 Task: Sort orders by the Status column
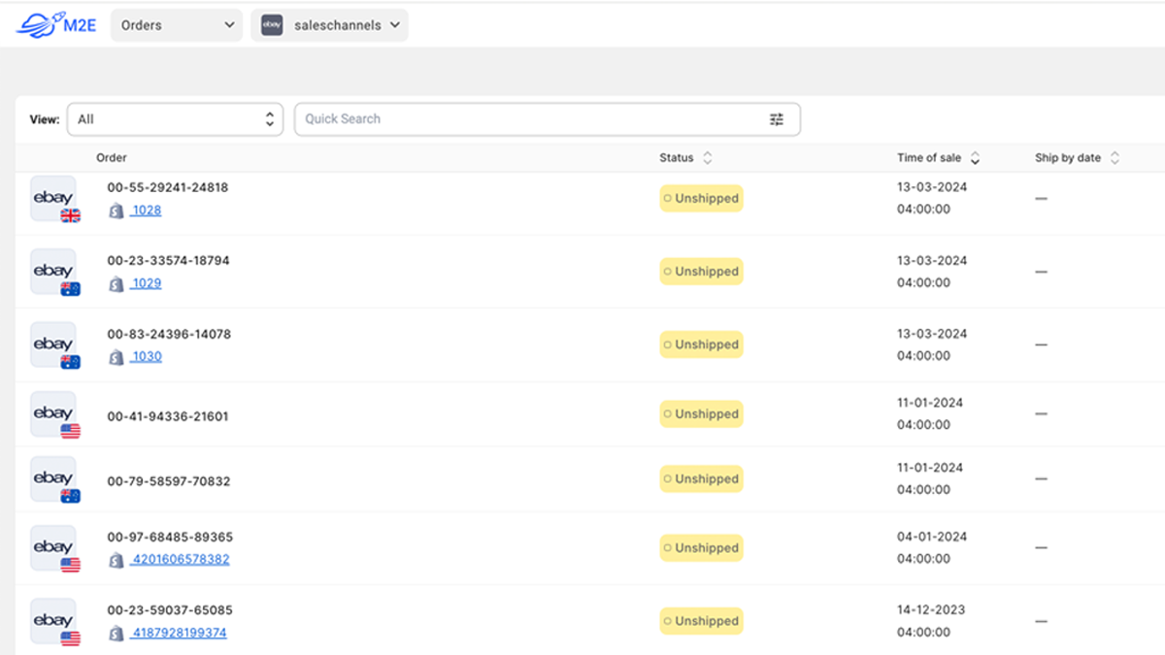[x=708, y=158]
